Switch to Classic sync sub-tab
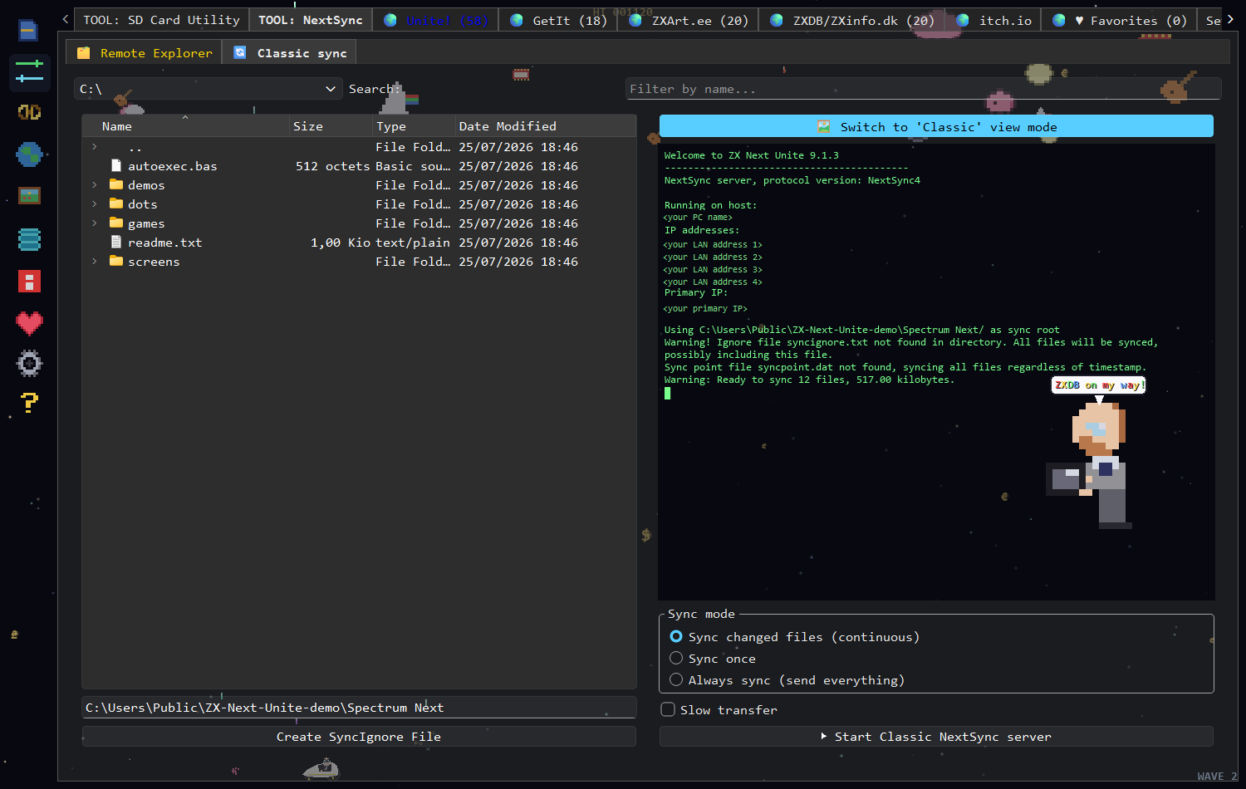The image size is (1246, 789). tap(290, 52)
